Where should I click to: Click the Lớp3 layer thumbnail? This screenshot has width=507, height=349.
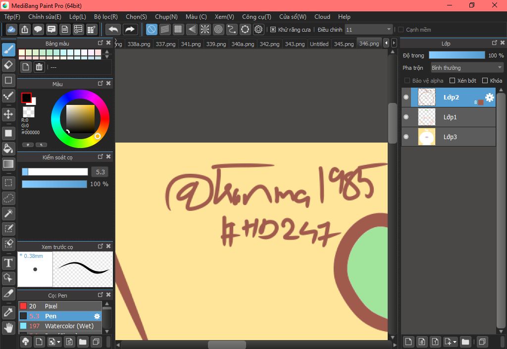coord(426,137)
